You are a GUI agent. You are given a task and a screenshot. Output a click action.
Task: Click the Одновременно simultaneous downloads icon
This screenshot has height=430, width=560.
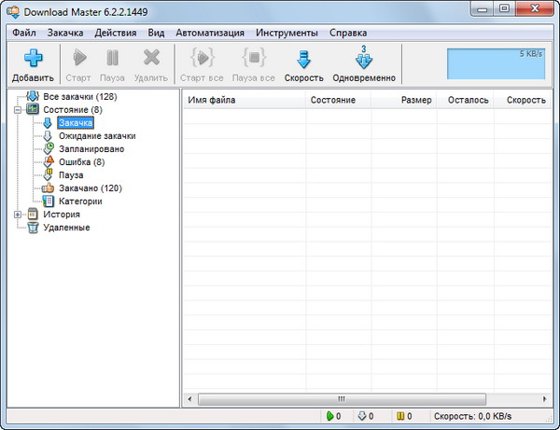tap(364, 58)
